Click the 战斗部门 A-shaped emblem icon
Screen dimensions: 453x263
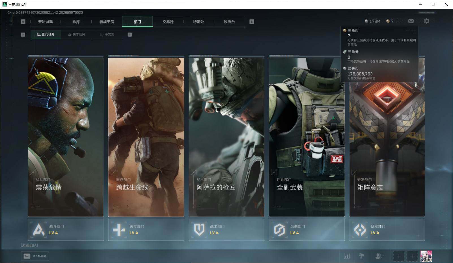coord(39,230)
